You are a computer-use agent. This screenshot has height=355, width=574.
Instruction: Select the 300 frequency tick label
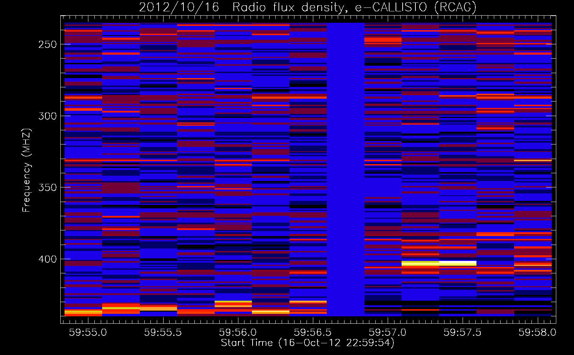(x=48, y=116)
